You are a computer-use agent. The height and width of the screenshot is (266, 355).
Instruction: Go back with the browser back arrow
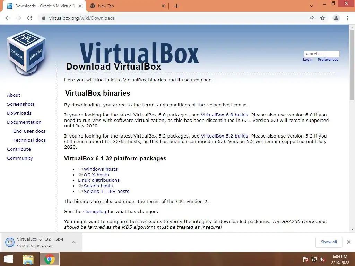pyautogui.click(x=8, y=18)
